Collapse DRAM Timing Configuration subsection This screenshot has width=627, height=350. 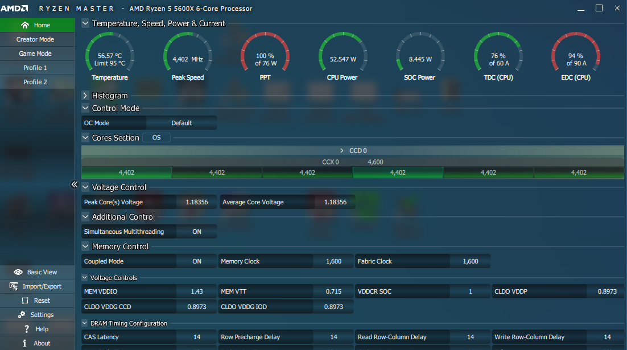[84, 323]
